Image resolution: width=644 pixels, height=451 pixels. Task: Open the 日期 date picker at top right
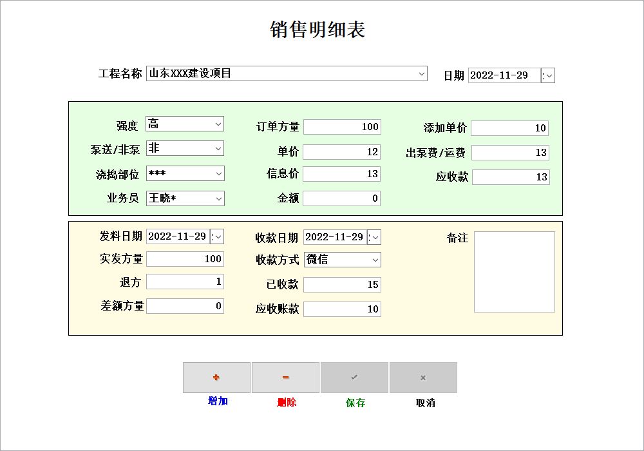point(548,75)
